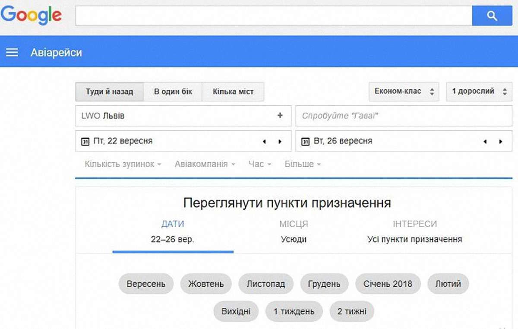The image size is (518, 329).
Task: Open the hamburger menu beside Авіарейси
Action: tap(12, 53)
